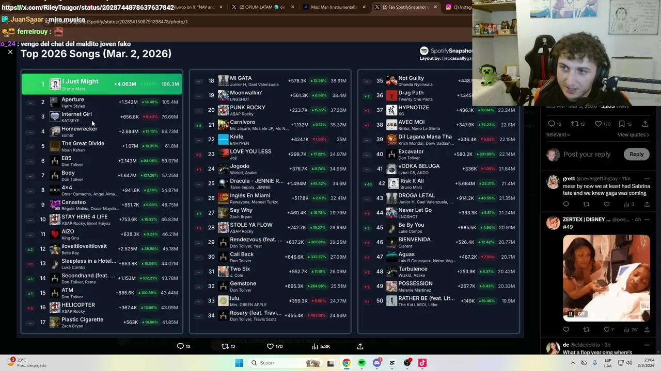Open TikTok from the taskbar

[422, 363]
